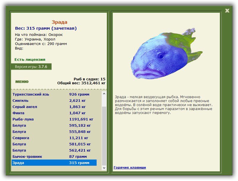Open the Горячие клавиши link
This screenshot has height=181, width=238.
point(130,167)
